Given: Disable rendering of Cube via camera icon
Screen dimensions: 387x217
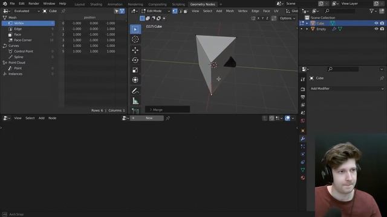Looking at the screenshot, I should (x=382, y=23).
